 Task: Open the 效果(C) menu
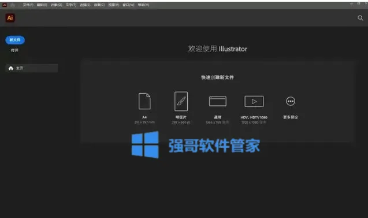(99, 5)
